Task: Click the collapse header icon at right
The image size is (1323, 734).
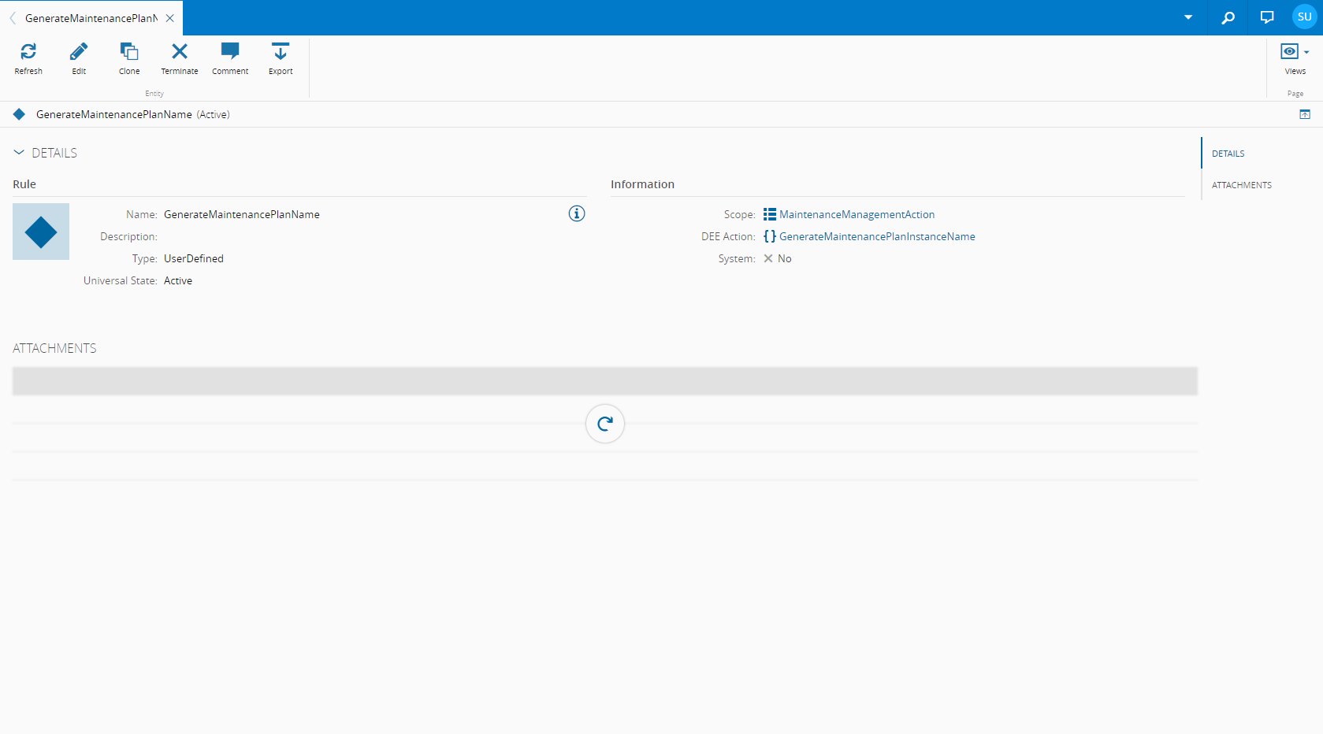Action: click(1305, 114)
